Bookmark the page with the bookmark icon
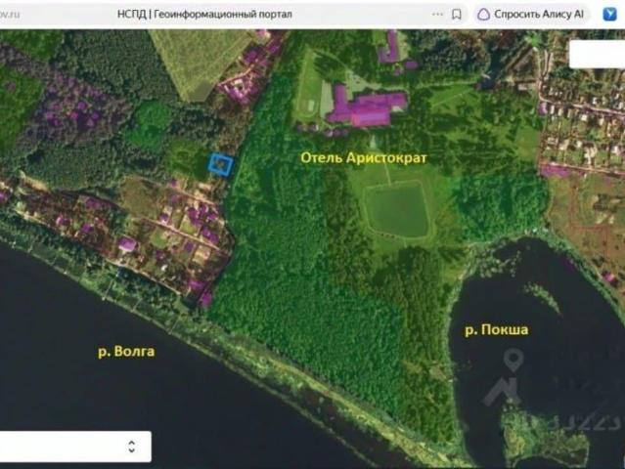The height and width of the screenshot is (469, 625). (457, 15)
